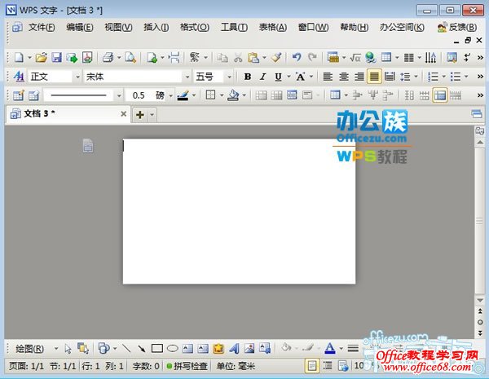Click the Cut scissors icon

[x=237, y=58]
